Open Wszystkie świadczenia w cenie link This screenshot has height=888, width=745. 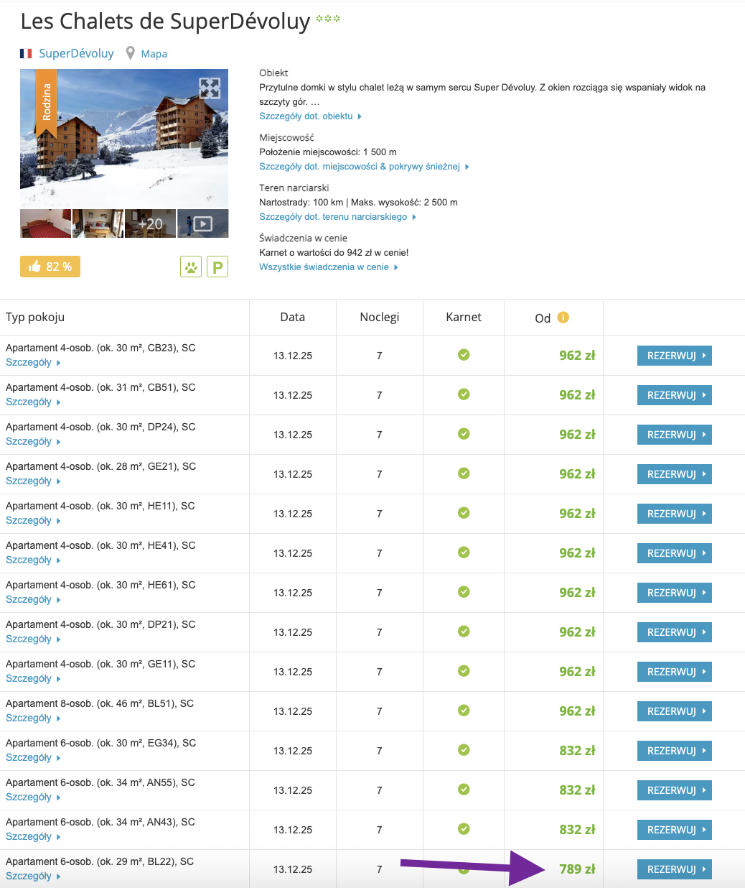click(329, 267)
